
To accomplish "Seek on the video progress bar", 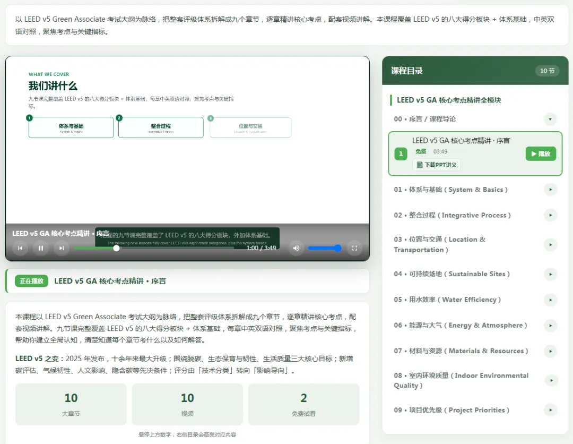I will (x=154, y=248).
